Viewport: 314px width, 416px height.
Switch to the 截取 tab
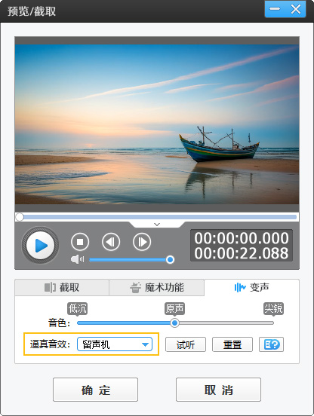pos(62,287)
